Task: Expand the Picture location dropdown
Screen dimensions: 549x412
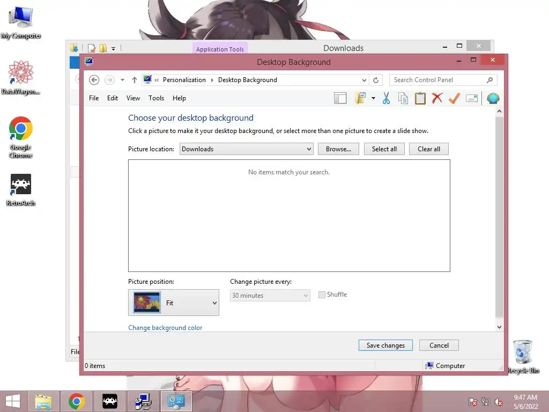Action: pyautogui.click(x=247, y=149)
